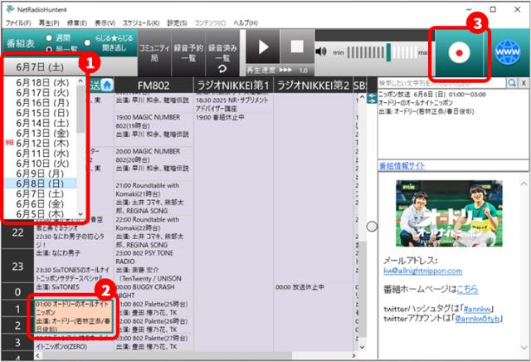Open the コミュニティ局 button
Viewport: 531px width, 362px height.
[154, 53]
